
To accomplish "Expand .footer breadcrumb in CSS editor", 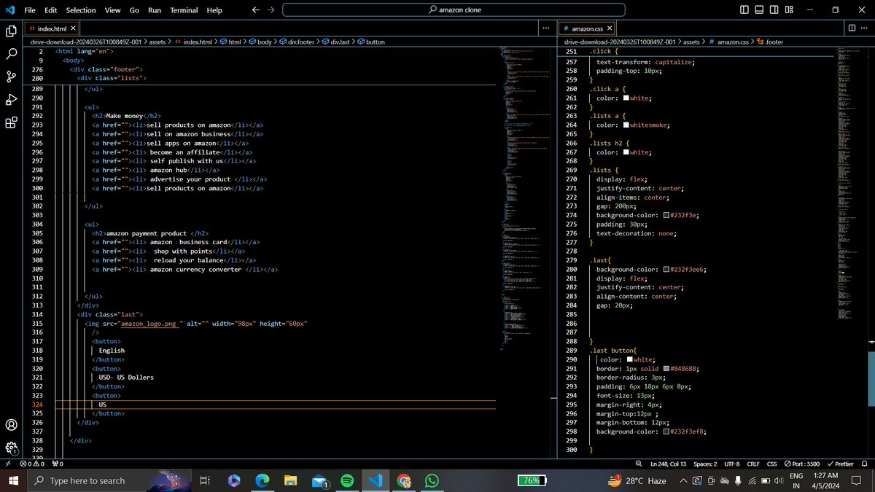I will point(771,42).
